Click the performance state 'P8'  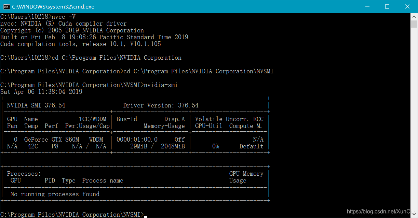[x=55, y=146]
